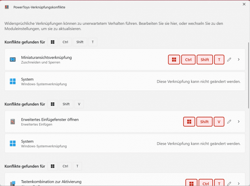Image resolution: width=250 pixels, height=186 pixels.
Task: Click the vertical scrollbar thumb
Action: click(249, 75)
